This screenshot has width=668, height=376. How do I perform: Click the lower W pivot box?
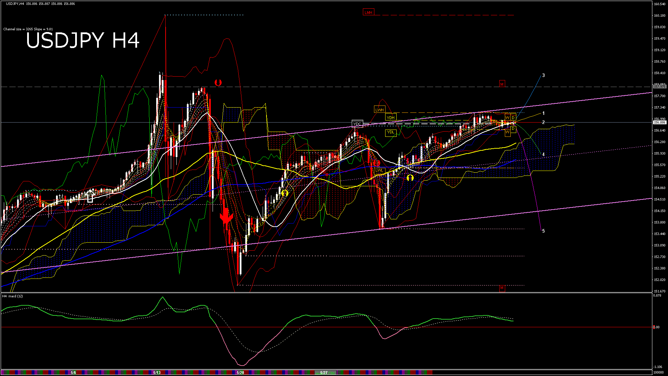click(x=508, y=132)
